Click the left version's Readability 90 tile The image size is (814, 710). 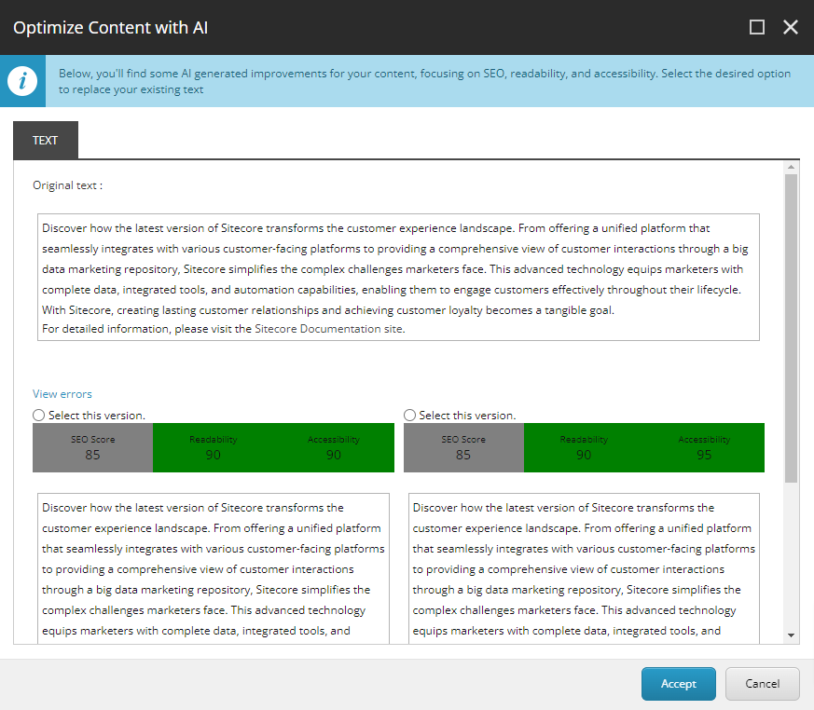214,447
